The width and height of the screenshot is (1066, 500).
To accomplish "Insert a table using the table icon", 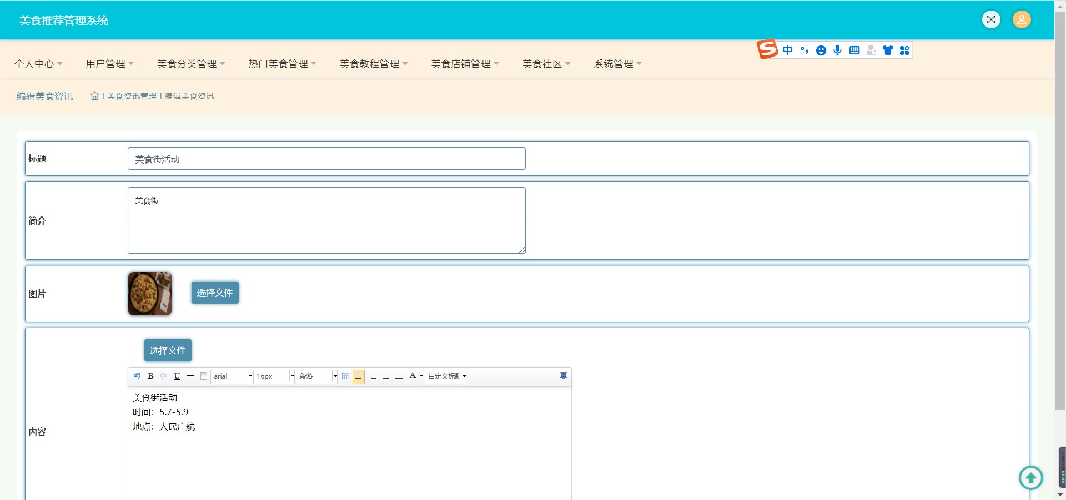I will point(345,376).
